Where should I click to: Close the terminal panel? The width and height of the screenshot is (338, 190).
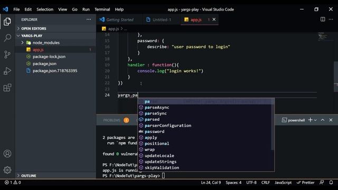[x=331, y=120]
